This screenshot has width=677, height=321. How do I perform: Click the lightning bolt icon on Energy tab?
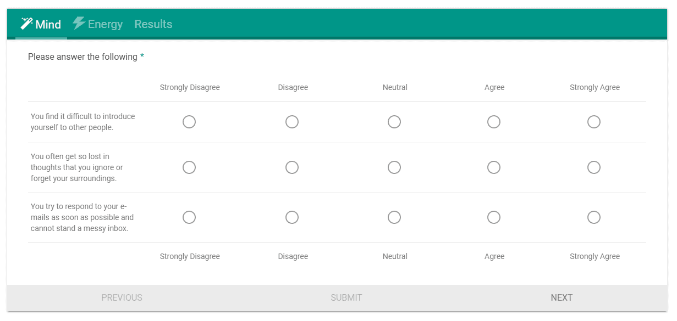(79, 23)
